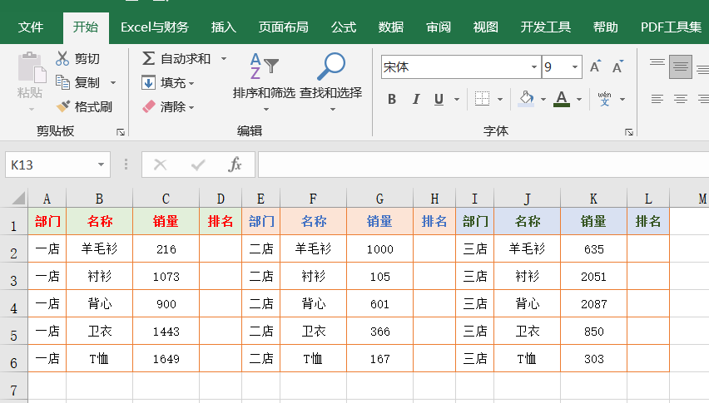Click the insert function fx icon
Image resolution: width=709 pixels, height=403 pixels.
(x=236, y=165)
